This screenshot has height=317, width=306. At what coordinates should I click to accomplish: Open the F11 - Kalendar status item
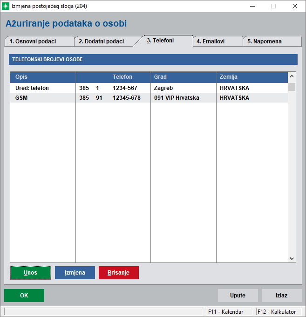pos(230,312)
